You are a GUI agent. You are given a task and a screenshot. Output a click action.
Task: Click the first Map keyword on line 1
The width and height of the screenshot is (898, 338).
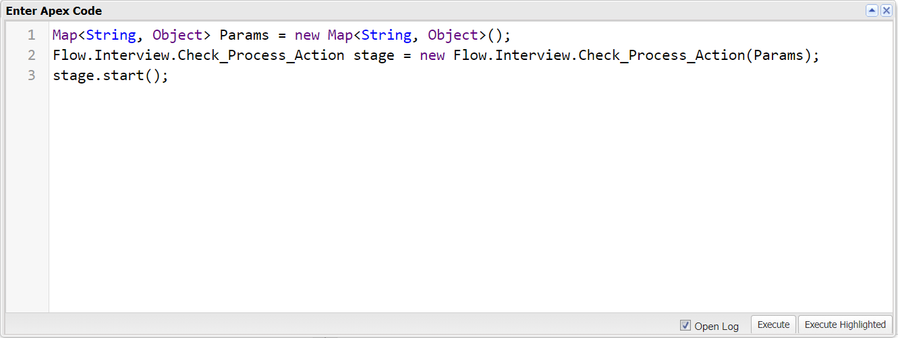65,35
